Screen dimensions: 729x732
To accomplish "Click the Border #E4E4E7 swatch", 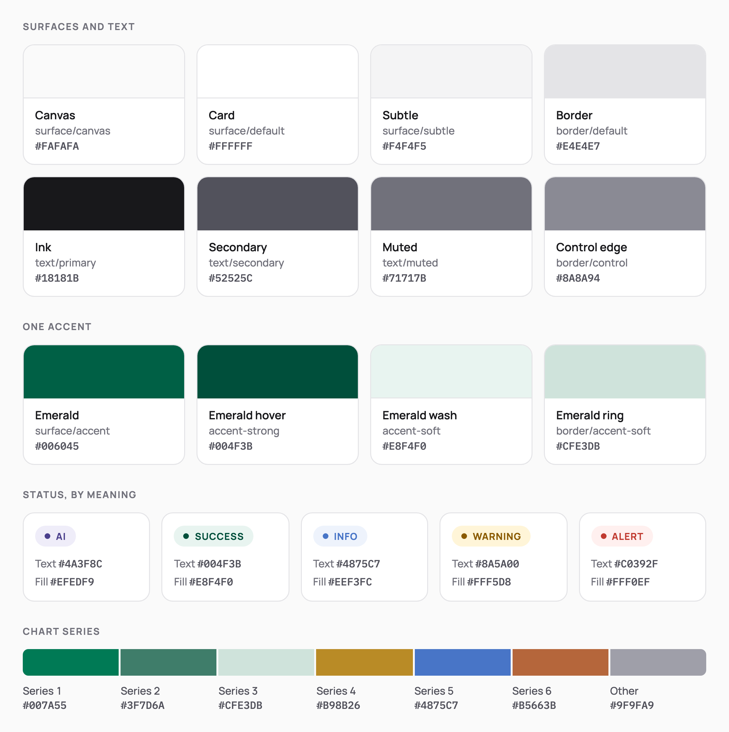I will click(625, 72).
